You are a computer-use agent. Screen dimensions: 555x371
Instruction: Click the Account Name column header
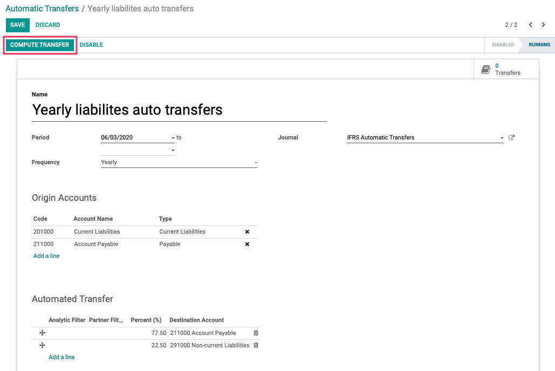93,219
